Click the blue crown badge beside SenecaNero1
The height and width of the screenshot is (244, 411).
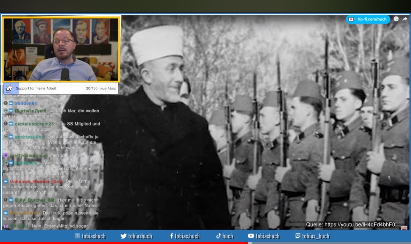[6, 213]
